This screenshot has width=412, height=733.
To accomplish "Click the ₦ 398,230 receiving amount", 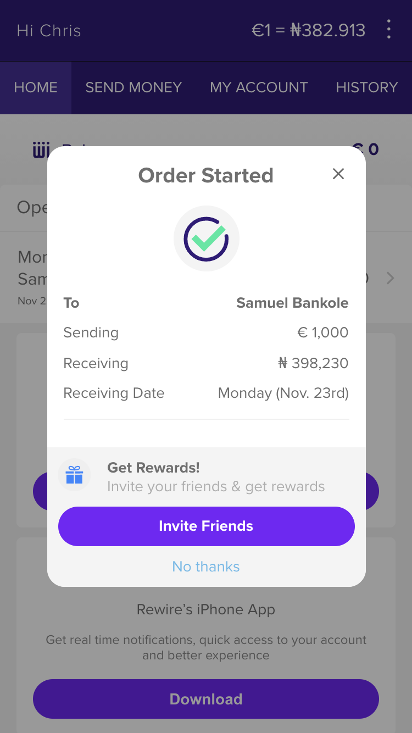I will pyautogui.click(x=313, y=363).
